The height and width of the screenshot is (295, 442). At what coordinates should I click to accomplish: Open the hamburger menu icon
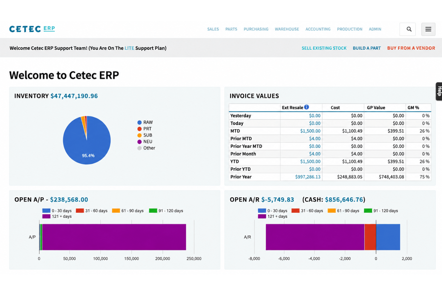pyautogui.click(x=428, y=29)
